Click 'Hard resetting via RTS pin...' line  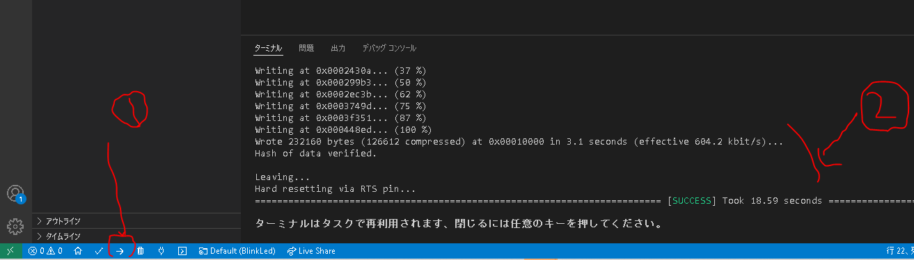[336, 189]
